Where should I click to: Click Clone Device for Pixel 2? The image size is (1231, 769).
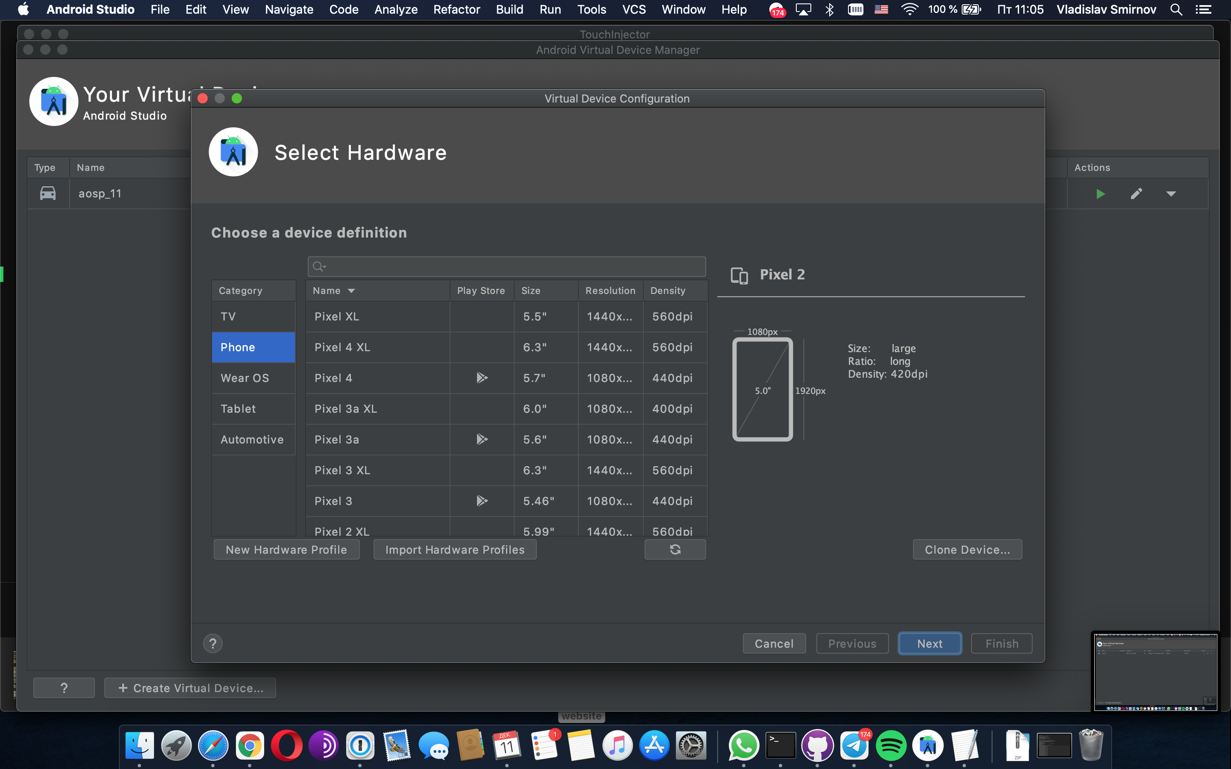966,549
